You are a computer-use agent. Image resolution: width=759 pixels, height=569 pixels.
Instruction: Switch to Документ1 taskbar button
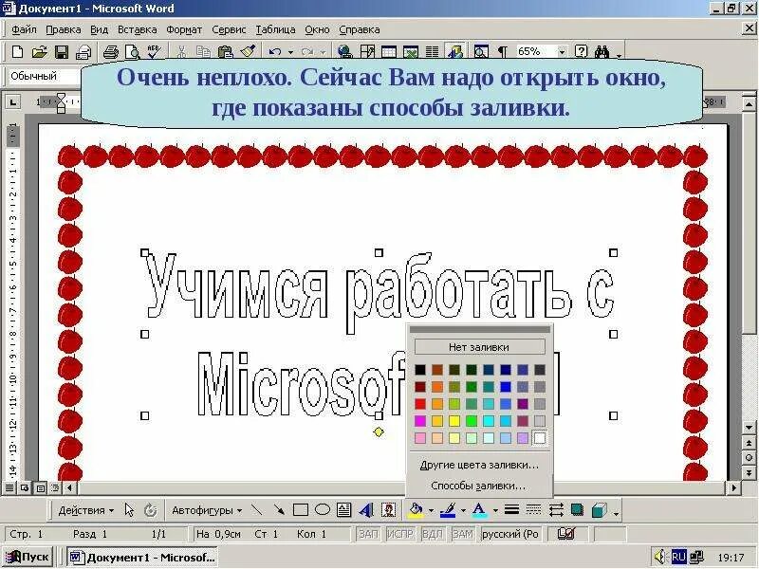[142, 557]
